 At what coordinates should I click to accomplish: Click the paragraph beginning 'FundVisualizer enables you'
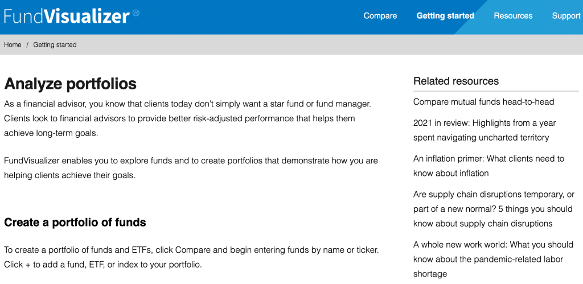point(191,168)
